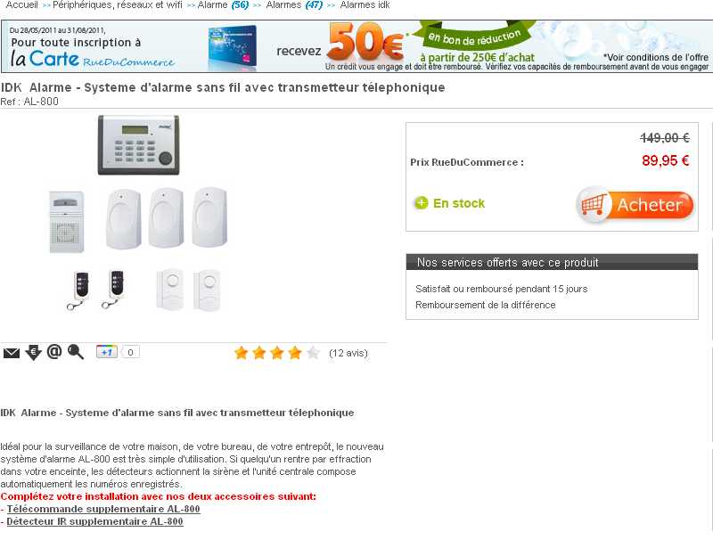Viewport: 713px width, 540px height.
Task: Click the magnifying glass zoom icon
Action: 76,352
